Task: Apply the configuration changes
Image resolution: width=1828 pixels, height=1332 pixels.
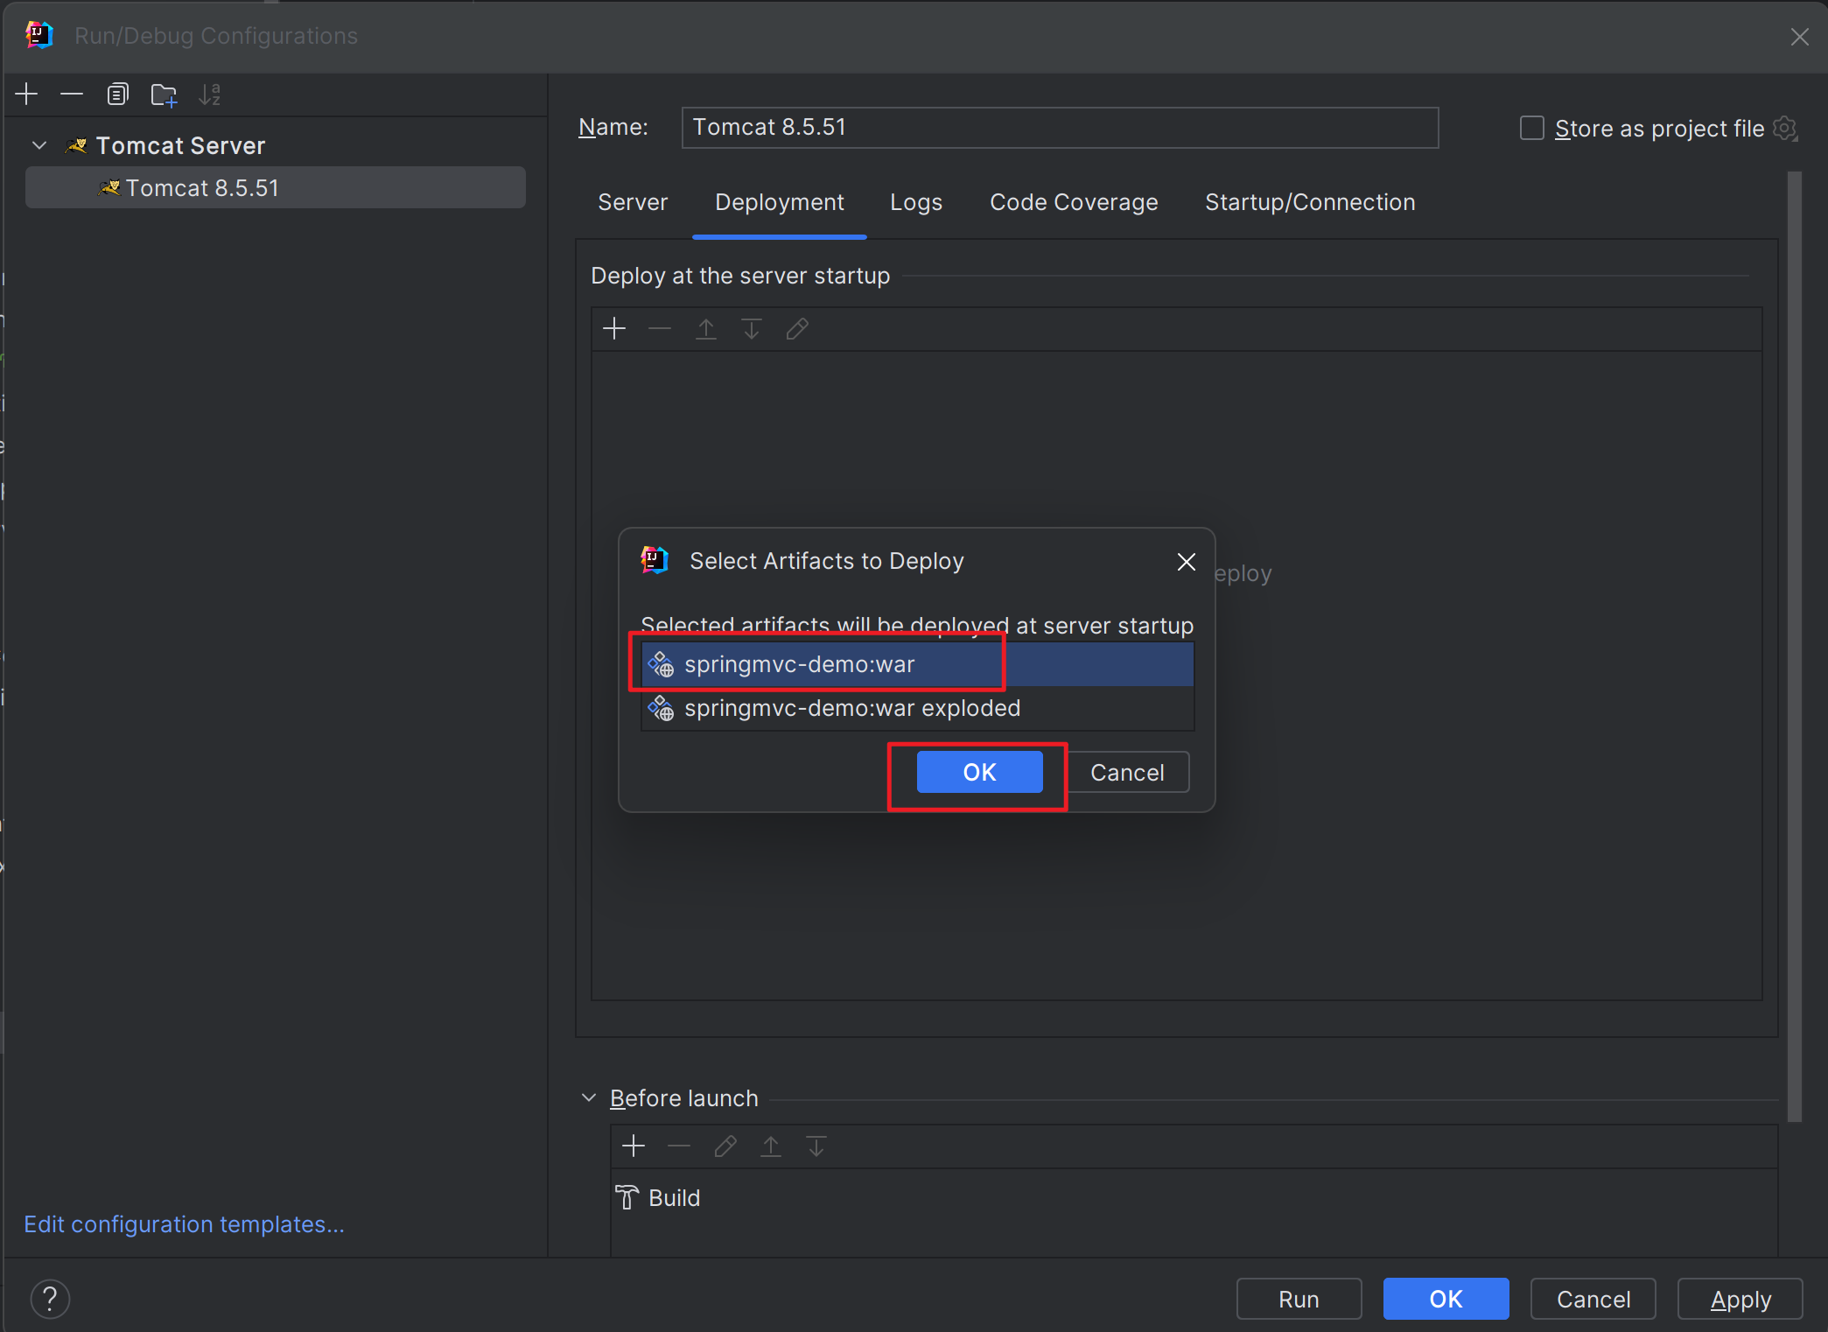Action: point(1740,1299)
